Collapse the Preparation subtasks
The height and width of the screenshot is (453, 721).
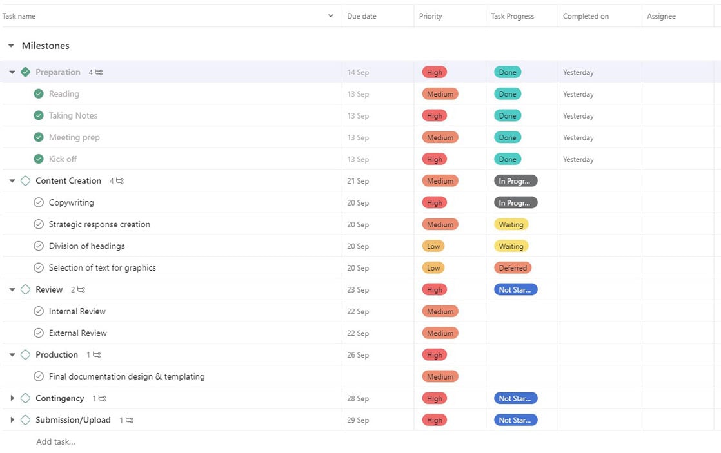click(x=12, y=72)
